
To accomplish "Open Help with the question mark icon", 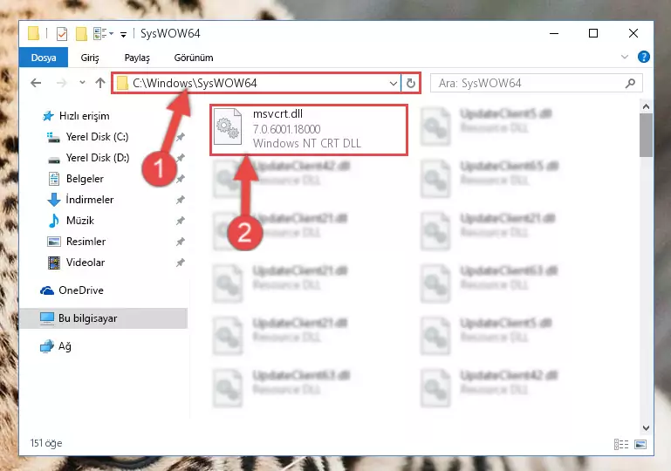I will pos(644,57).
